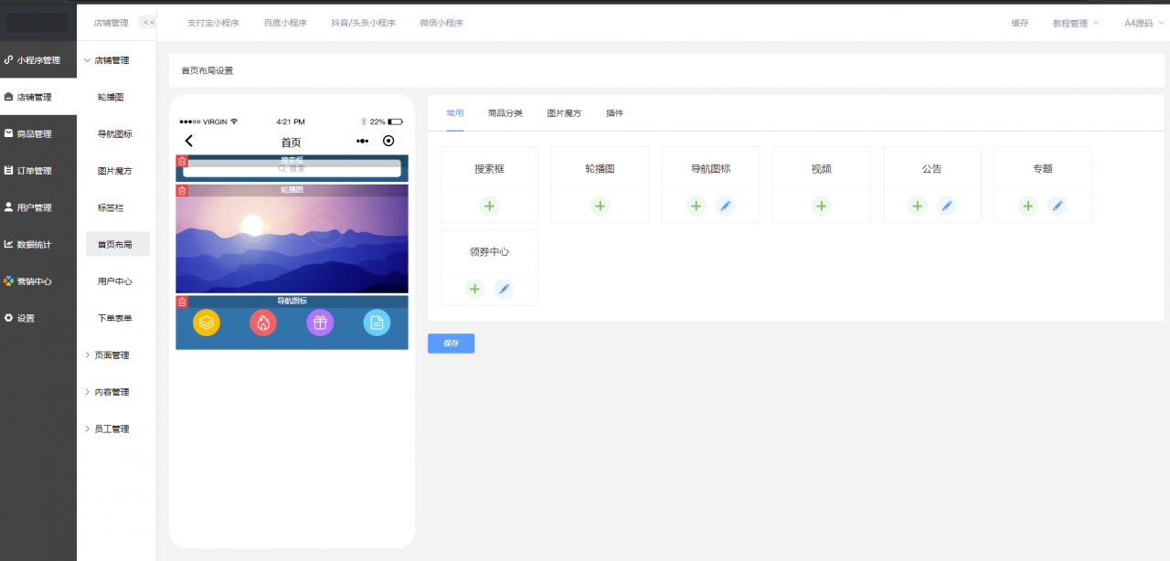Click 缓存 in the top bar
The height and width of the screenshot is (561, 1170).
tap(1019, 23)
